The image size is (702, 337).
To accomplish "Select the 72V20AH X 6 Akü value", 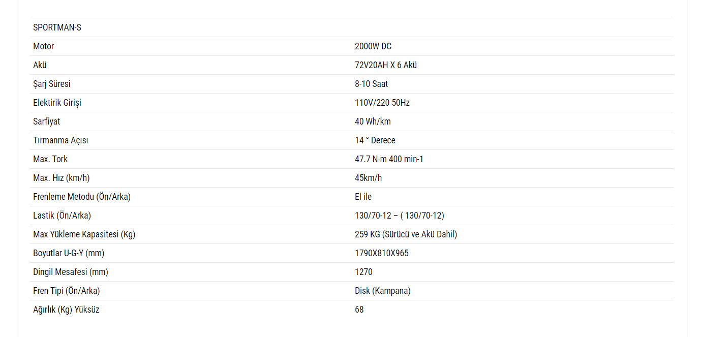I will (x=386, y=65).
